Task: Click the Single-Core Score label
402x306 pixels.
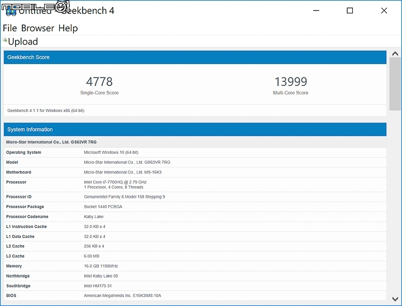Action: [x=99, y=93]
